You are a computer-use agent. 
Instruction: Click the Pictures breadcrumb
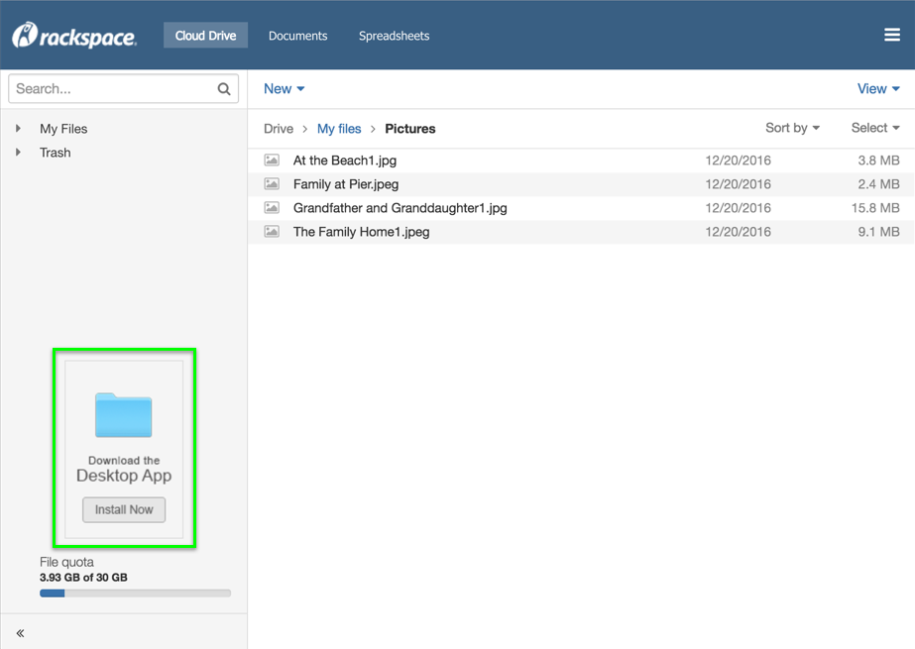click(x=410, y=128)
